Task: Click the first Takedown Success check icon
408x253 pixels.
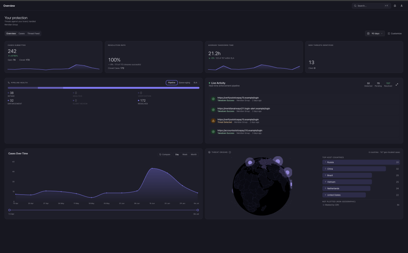Action: (213, 99)
